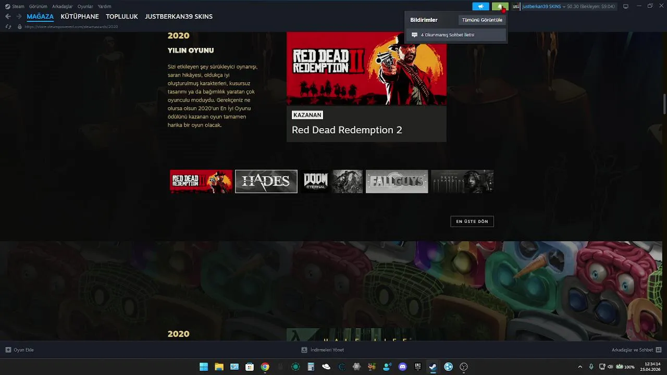Open the JUSTBERKAN39 SKINS profile tab
This screenshot has width=667, height=375.
[179, 17]
